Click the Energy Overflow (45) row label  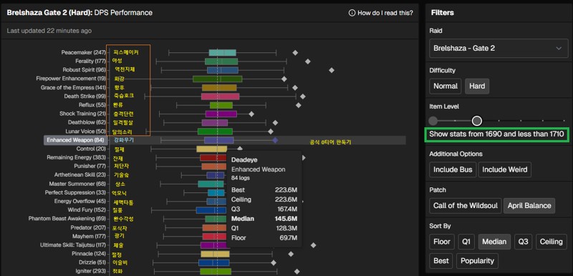[x=80, y=201]
